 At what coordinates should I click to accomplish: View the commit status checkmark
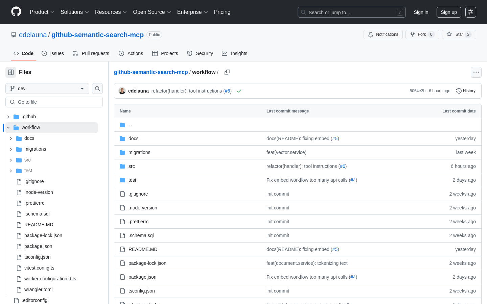coord(239,91)
